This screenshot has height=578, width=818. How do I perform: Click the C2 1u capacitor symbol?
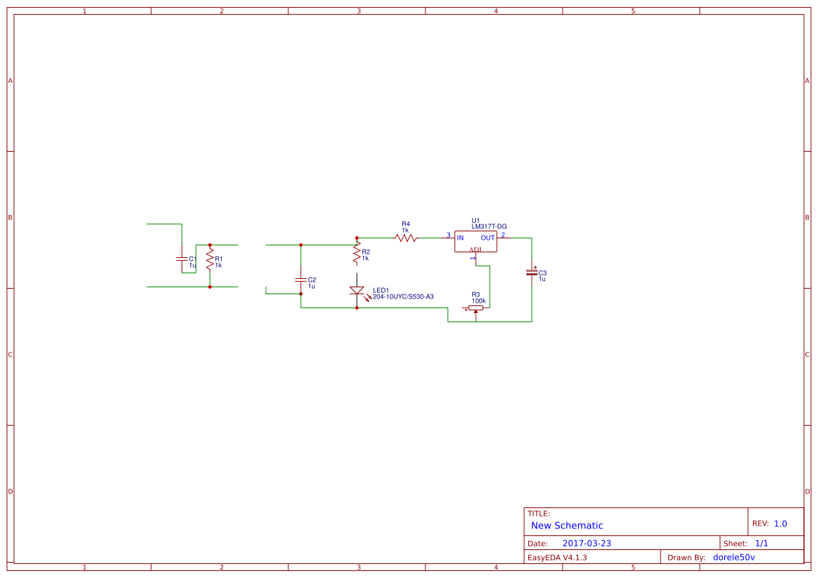301,280
